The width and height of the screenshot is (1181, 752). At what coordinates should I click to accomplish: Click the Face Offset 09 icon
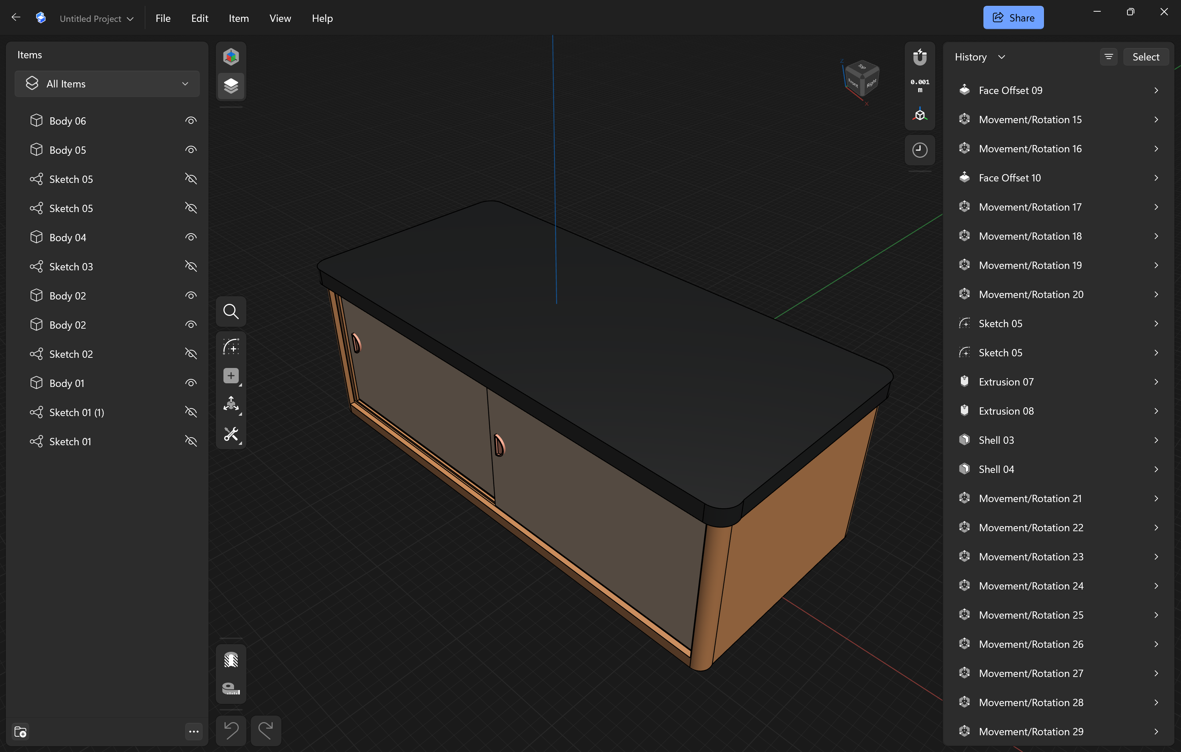(964, 90)
